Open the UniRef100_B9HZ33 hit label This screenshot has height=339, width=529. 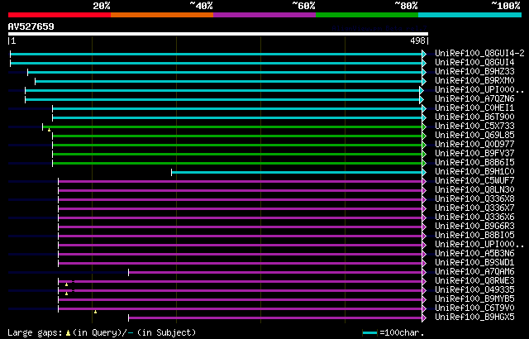[x=474, y=71]
